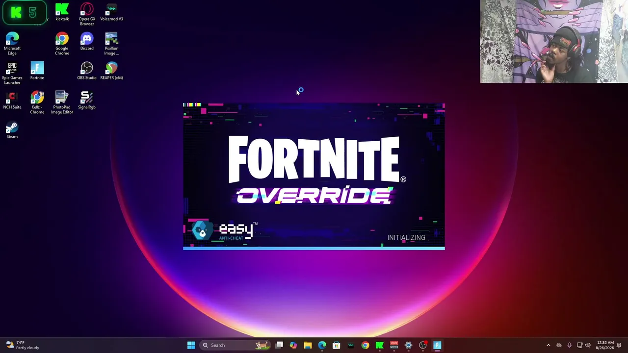Click the webcam overlay thumbnail
The height and width of the screenshot is (353, 628).
554,42
